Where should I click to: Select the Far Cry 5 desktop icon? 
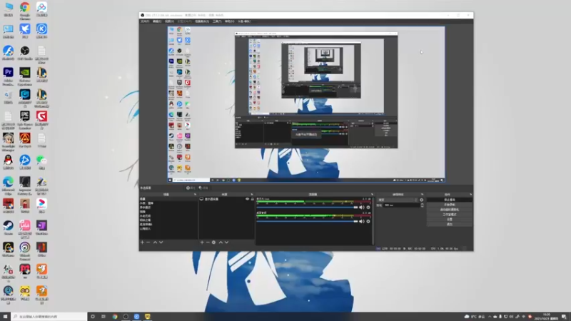(x=25, y=141)
